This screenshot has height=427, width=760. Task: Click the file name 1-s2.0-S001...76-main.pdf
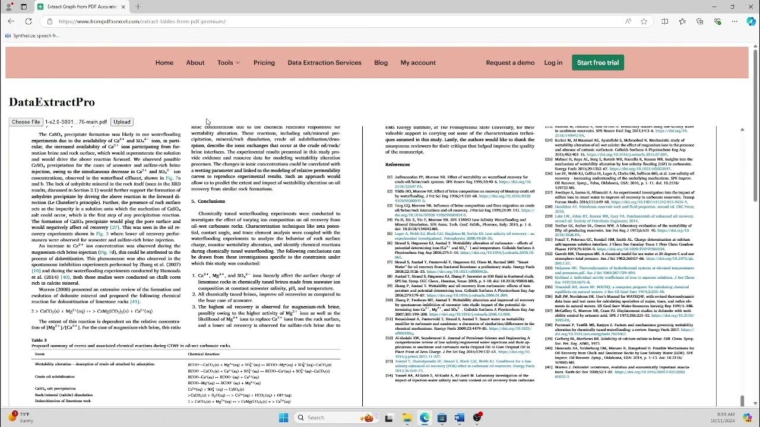76,122
